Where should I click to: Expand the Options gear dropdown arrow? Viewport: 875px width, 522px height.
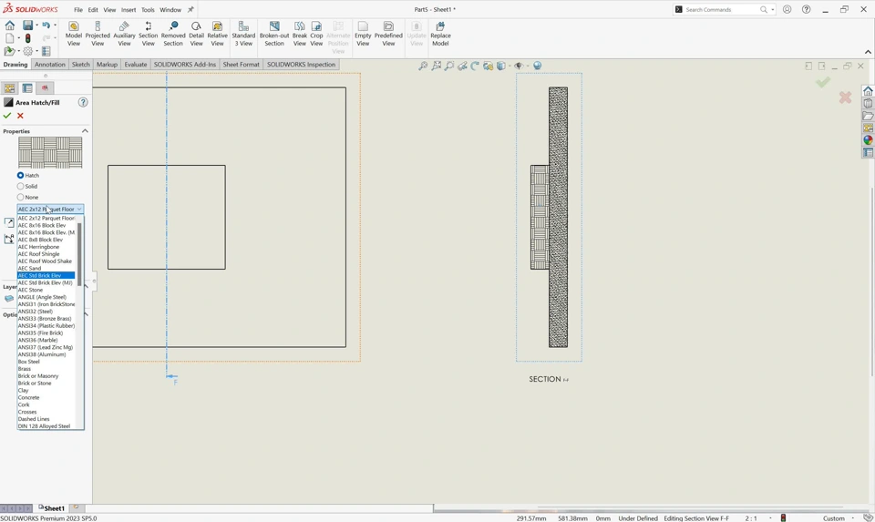point(36,51)
